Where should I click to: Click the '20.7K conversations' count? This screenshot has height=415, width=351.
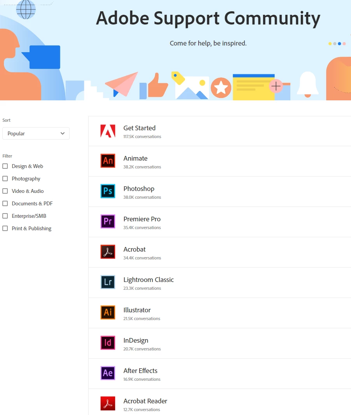point(142,349)
